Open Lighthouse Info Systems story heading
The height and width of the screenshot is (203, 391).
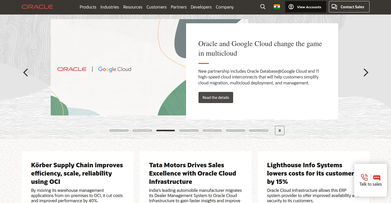pos(311,173)
